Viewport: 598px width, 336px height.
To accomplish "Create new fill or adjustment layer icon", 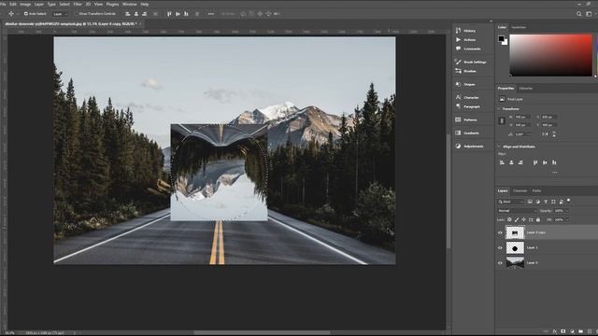I will point(572,331).
